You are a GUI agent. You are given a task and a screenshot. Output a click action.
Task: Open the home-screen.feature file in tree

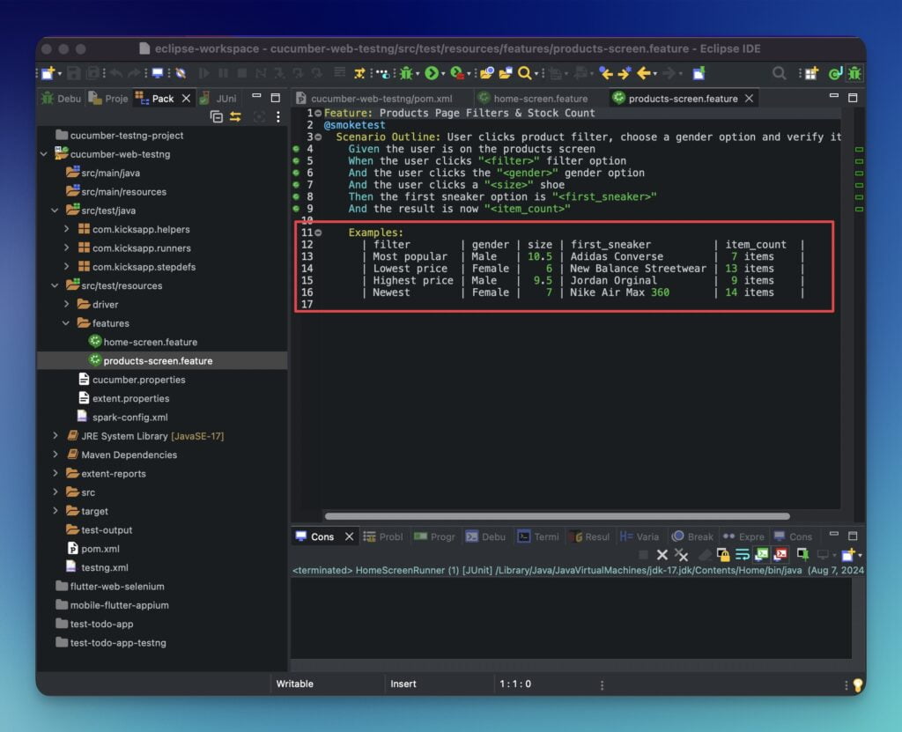click(150, 342)
